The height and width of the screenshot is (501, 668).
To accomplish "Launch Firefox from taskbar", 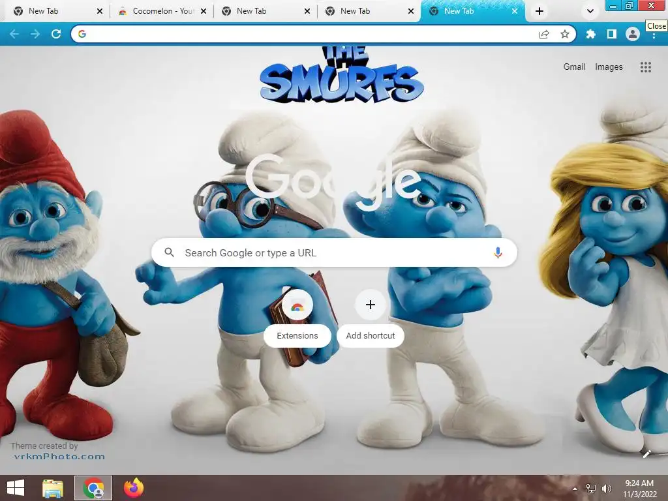I will (x=133, y=488).
